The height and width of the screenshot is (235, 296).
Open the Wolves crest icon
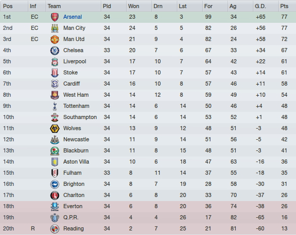click(55, 128)
